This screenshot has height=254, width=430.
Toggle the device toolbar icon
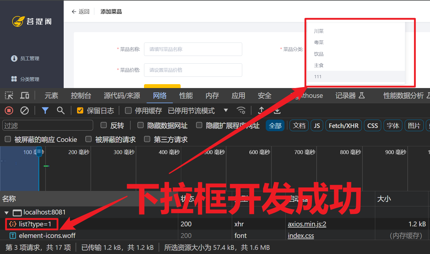coord(25,95)
